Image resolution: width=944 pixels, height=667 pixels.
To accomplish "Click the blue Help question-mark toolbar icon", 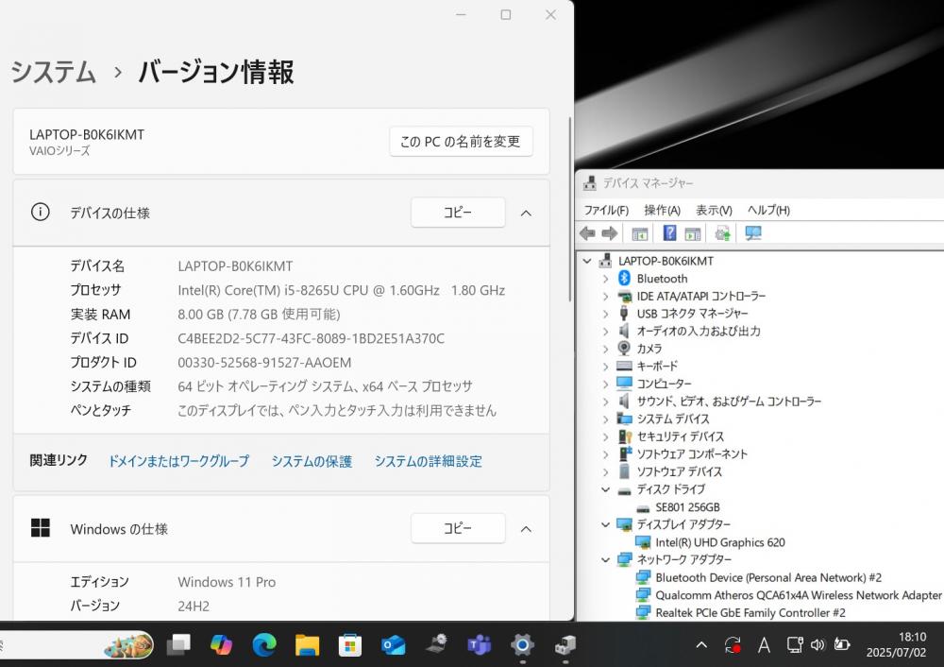I will 669,232.
